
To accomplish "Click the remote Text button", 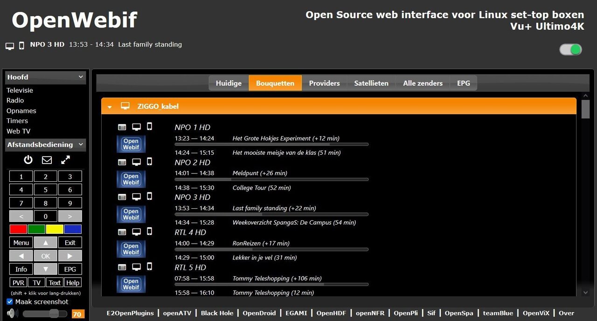I will coord(55,283).
